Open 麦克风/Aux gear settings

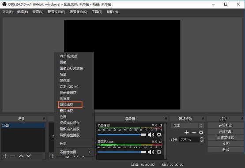pyautogui.click(x=159, y=152)
